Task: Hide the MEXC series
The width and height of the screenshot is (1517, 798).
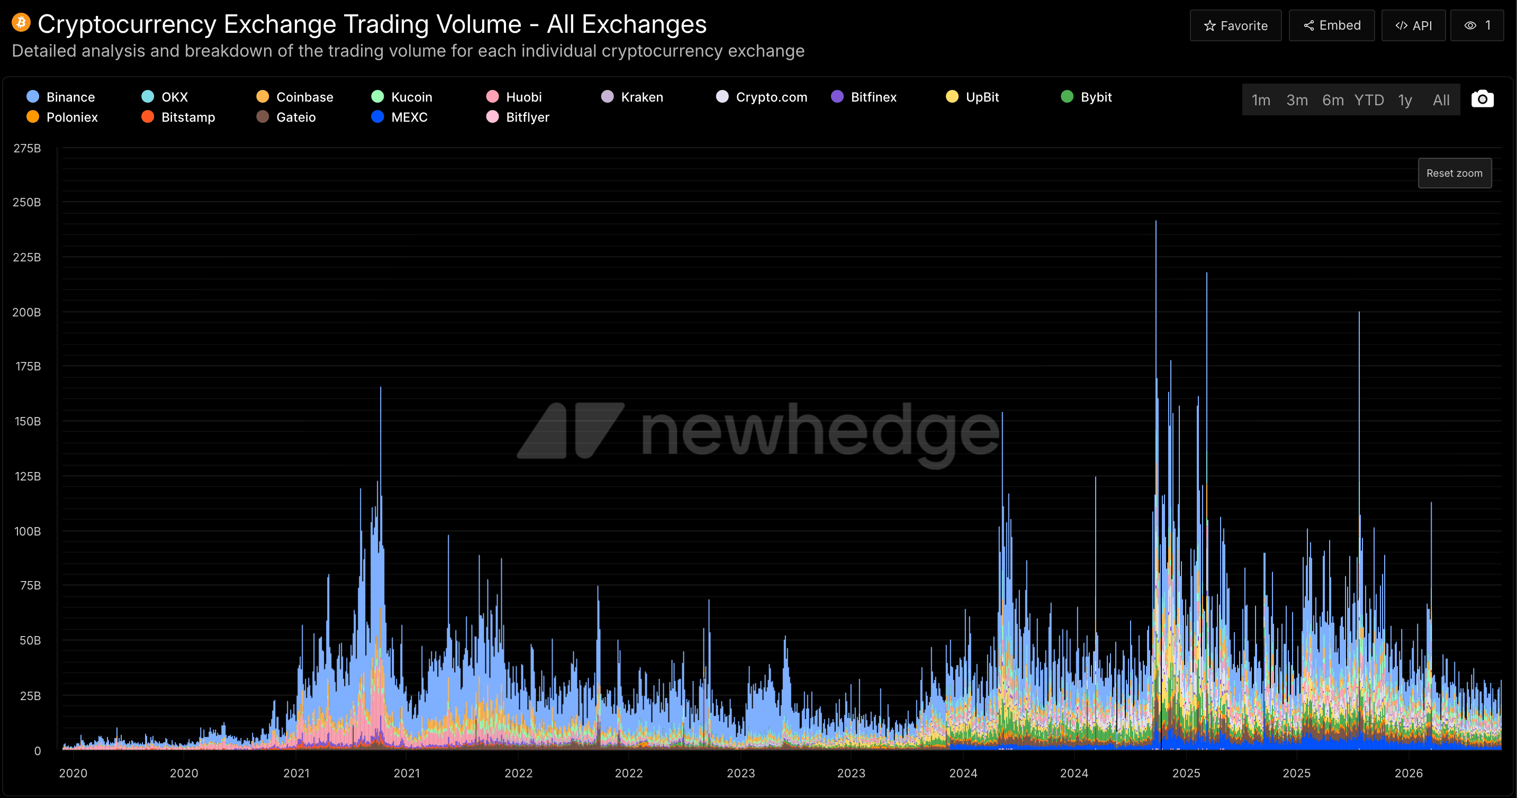Action: (399, 117)
